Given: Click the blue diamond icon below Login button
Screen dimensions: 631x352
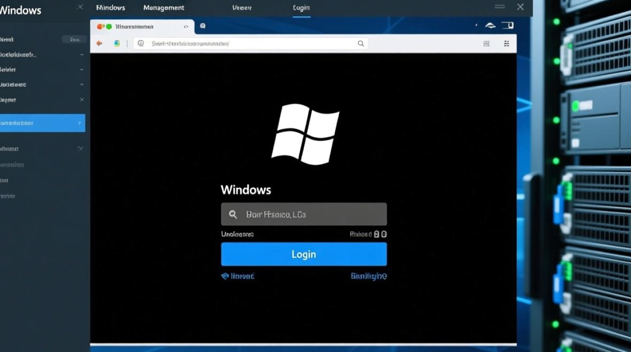Looking at the screenshot, I should (x=225, y=276).
